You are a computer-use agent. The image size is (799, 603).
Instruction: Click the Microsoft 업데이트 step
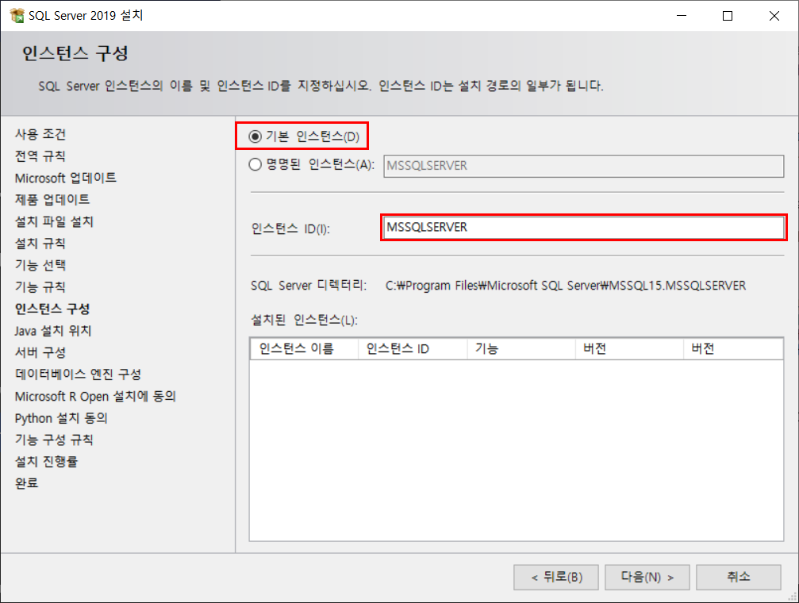[66, 178]
